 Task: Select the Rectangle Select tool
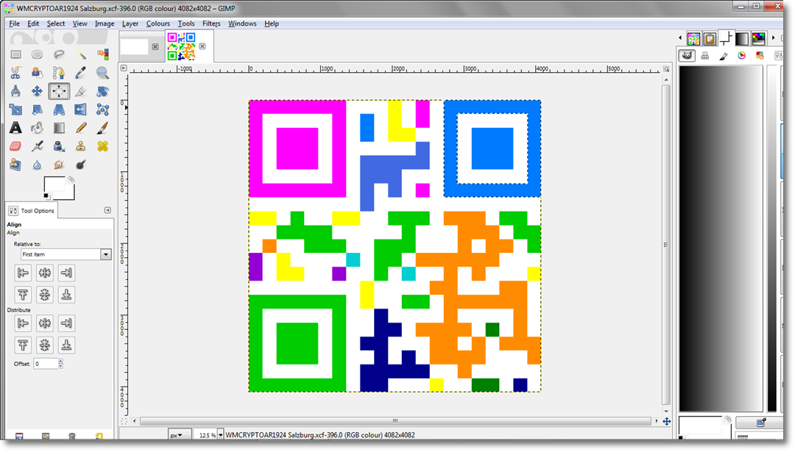pyautogui.click(x=15, y=54)
